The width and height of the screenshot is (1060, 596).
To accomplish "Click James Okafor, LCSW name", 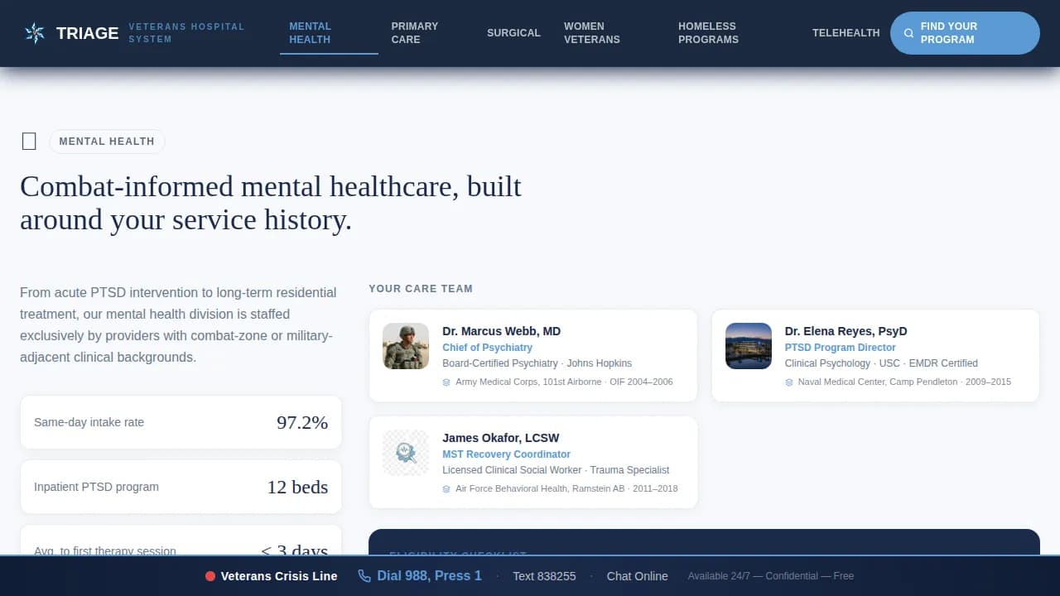I will click(501, 438).
